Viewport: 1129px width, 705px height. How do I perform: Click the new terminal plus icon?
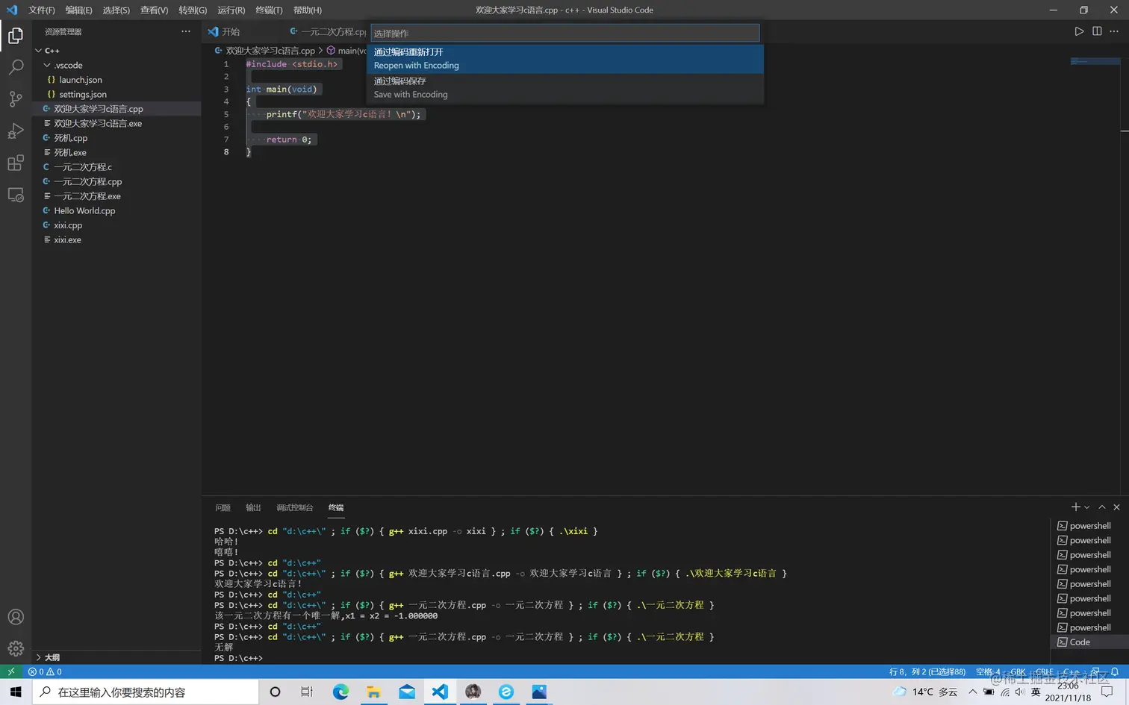pos(1075,507)
